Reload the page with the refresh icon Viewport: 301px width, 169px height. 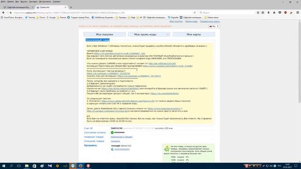coord(194,13)
